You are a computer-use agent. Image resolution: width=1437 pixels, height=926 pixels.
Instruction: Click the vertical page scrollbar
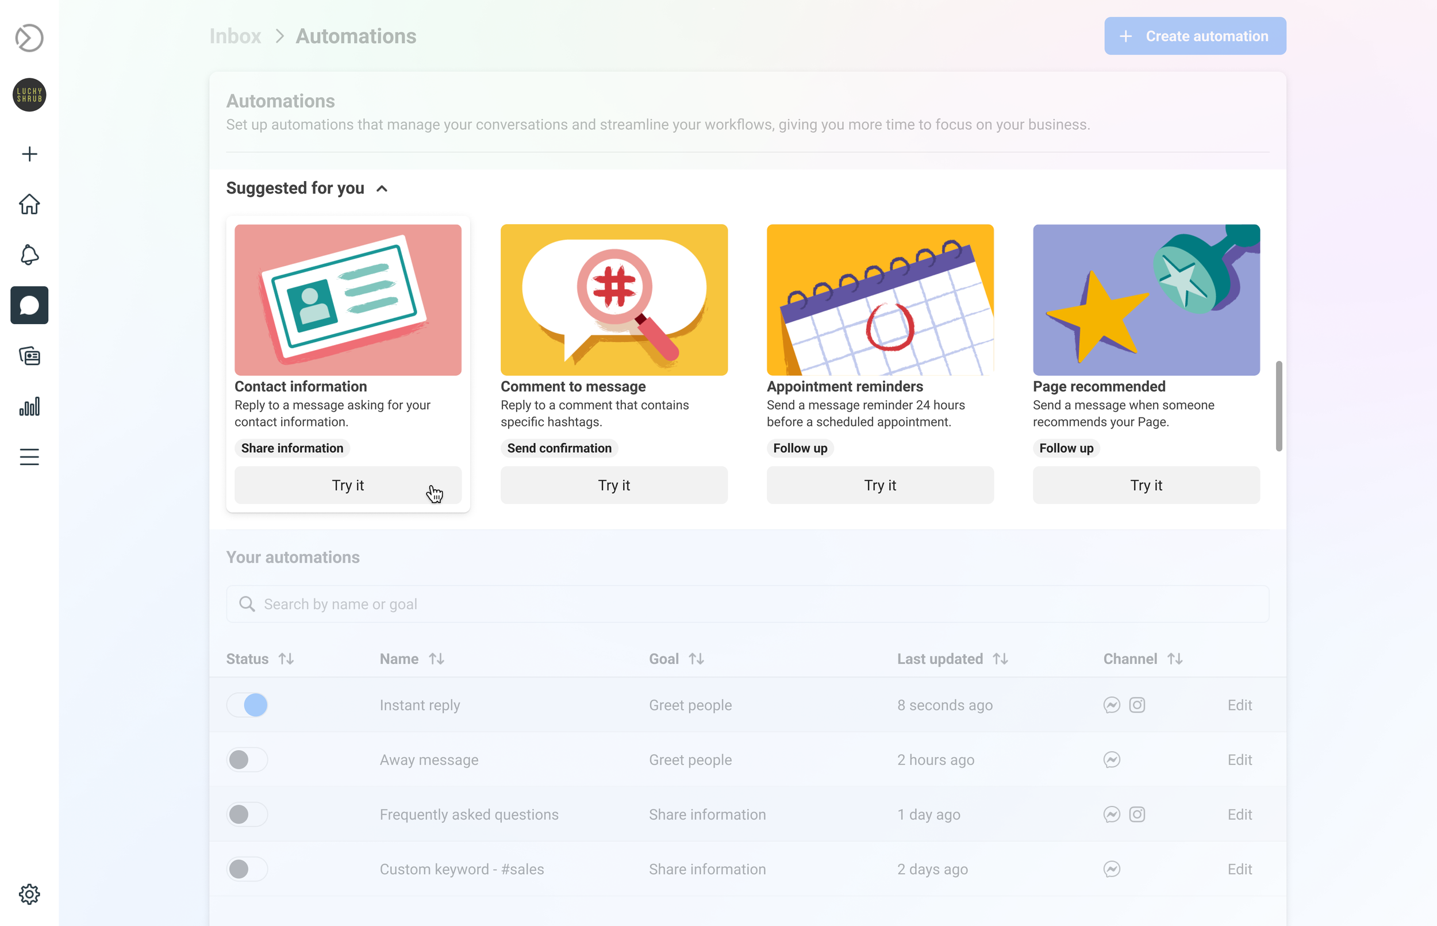(1278, 406)
